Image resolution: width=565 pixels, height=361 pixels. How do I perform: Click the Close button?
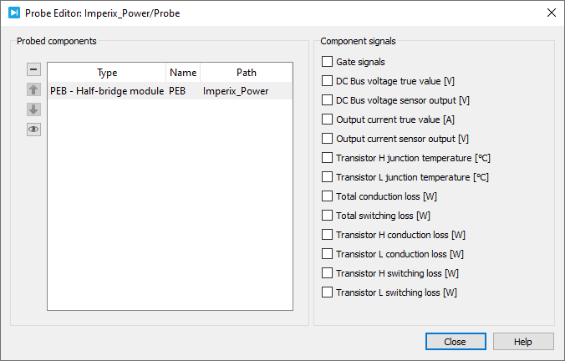(x=456, y=341)
